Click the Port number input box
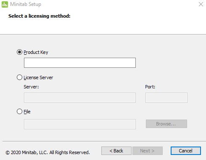The width and height of the screenshot is (206, 160). pyautogui.click(x=166, y=98)
